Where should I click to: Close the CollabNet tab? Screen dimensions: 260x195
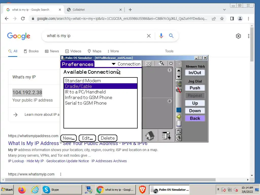pos(121,10)
